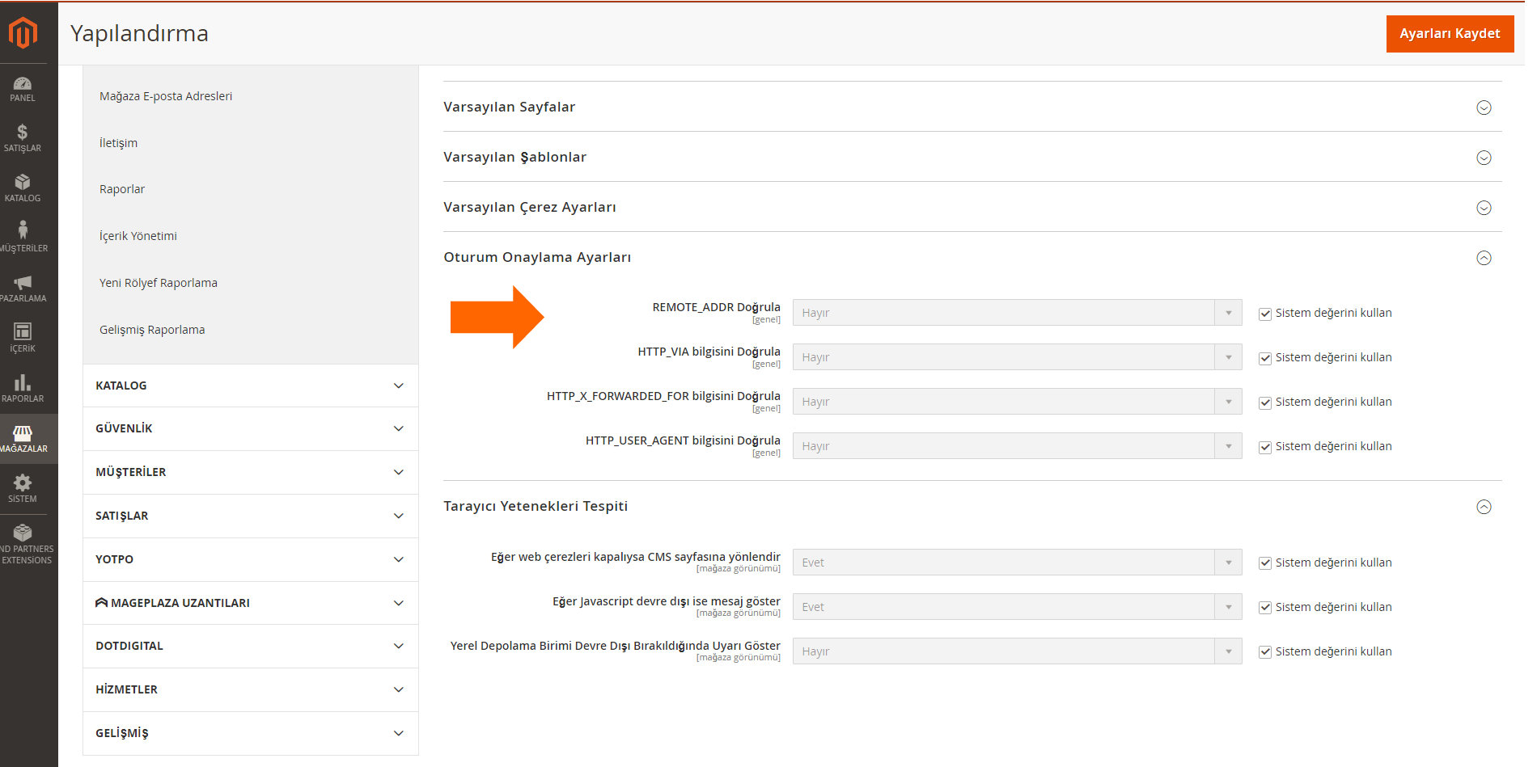Image resolution: width=1537 pixels, height=767 pixels.
Task: Select the İletişim menu item
Action: pos(118,143)
